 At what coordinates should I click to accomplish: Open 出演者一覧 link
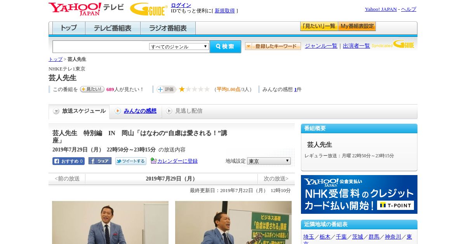click(x=356, y=46)
